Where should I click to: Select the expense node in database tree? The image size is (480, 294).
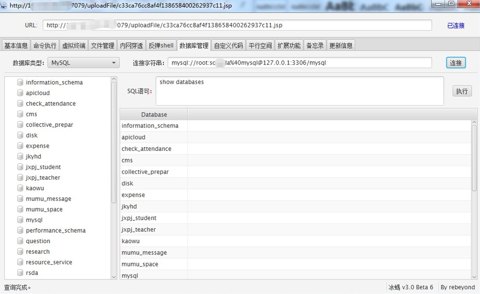(37, 146)
